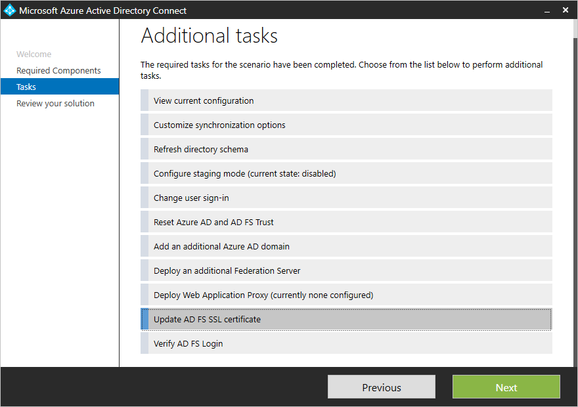Select Deploy Web Application Proxy task
The width and height of the screenshot is (578, 407).
point(347,295)
